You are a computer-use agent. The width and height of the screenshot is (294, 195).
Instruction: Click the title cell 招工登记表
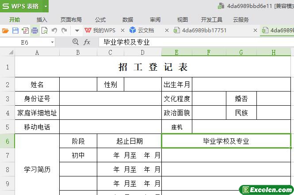[153, 67]
